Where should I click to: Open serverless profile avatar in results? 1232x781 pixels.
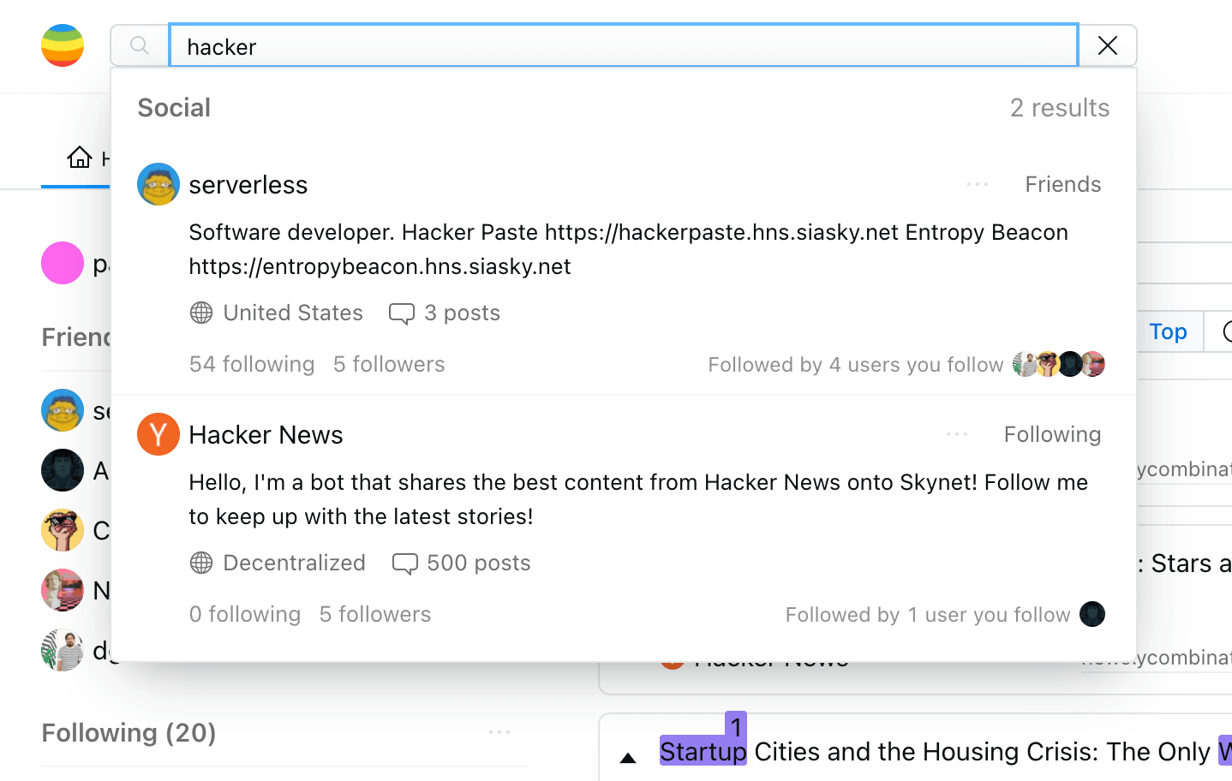tap(158, 184)
